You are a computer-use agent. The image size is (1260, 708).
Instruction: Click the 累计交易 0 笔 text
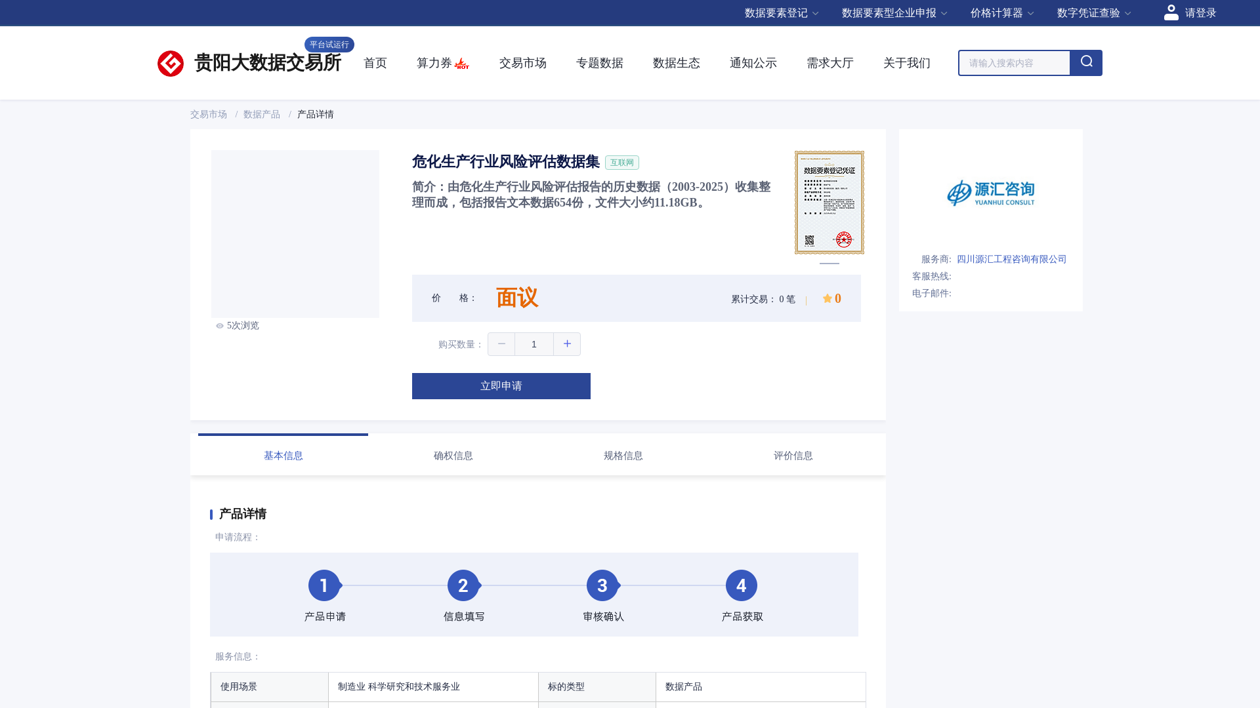(x=763, y=300)
